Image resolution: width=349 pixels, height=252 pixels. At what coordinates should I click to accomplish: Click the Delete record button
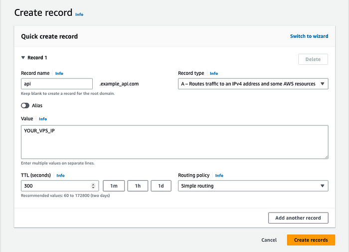(x=313, y=59)
